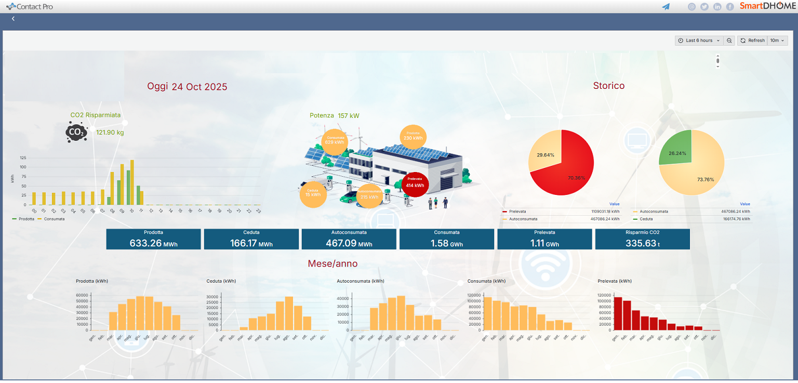Click the LinkedIn icon in the header
The image size is (798, 383).
pyautogui.click(x=717, y=7)
